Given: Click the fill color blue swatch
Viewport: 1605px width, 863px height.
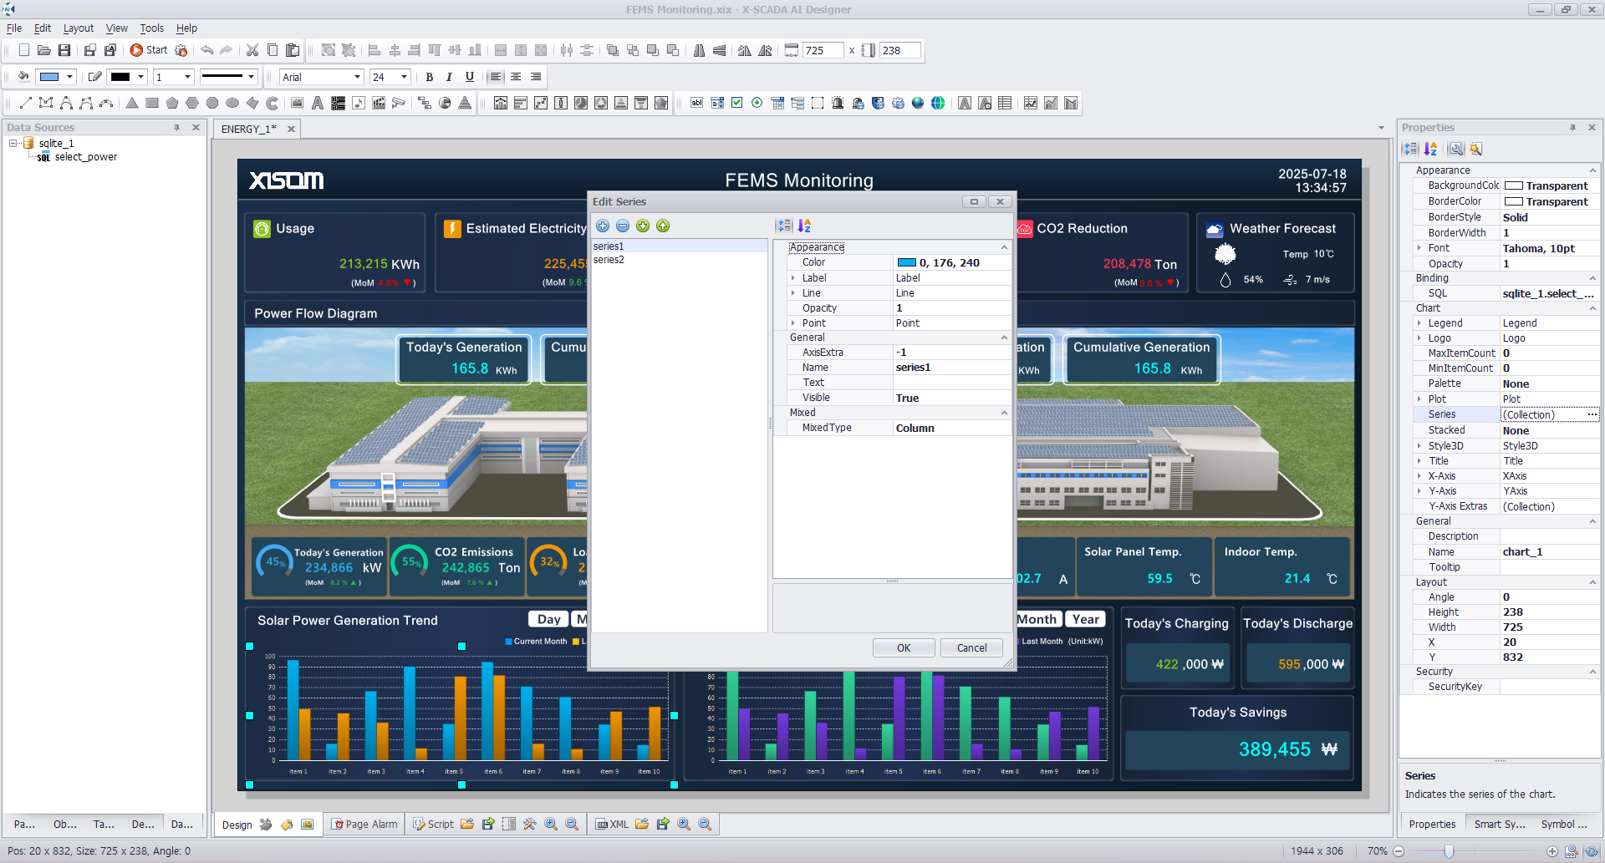Looking at the screenshot, I should pyautogui.click(x=49, y=77).
